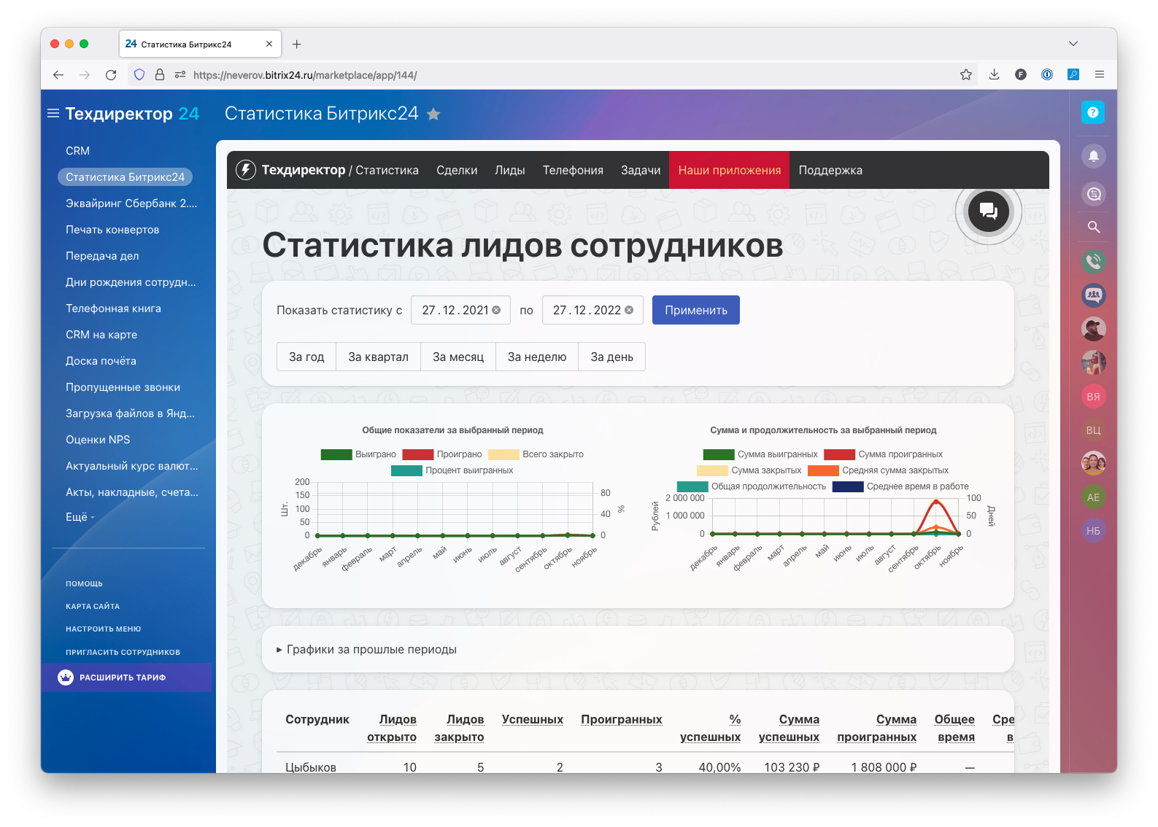
Task: Click the Среднее время в работе navy swatch
Action: tap(848, 486)
